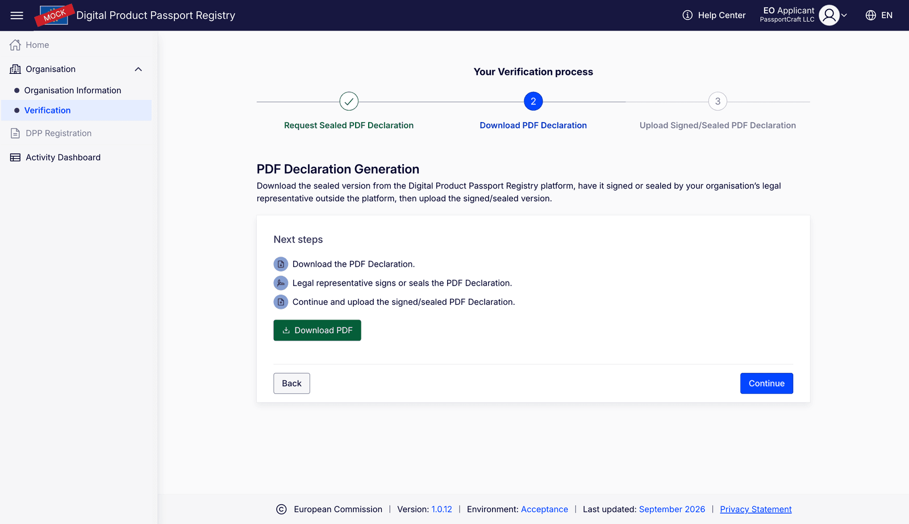Viewport: 909px width, 524px height.
Task: Select step 2 circle in progress
Action: point(533,102)
